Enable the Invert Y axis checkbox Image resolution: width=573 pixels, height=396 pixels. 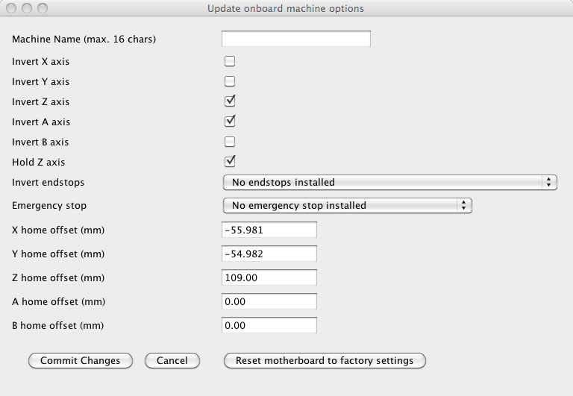230,81
